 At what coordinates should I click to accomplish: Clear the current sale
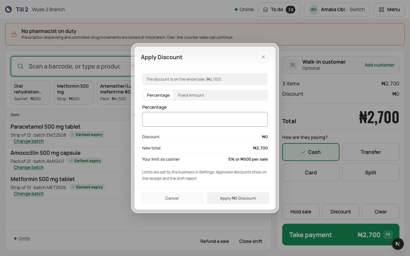381,212
